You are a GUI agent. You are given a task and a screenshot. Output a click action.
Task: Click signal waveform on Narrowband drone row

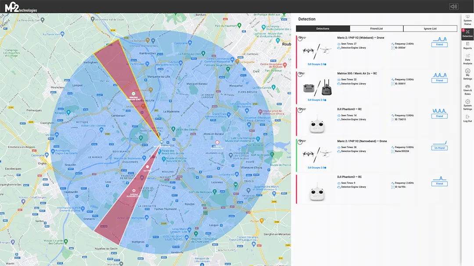[439, 143]
